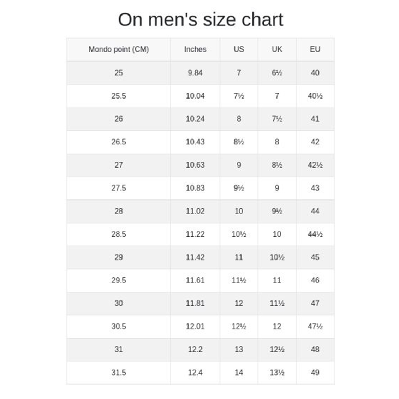Select the EU size 44 cell
Viewport: 399px width, 399px height.
pos(315,211)
